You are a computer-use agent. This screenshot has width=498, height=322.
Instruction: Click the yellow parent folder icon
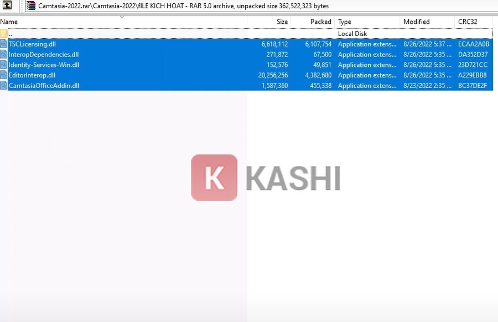pyautogui.click(x=3, y=33)
